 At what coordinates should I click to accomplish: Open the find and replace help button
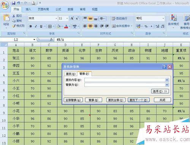click(165, 67)
